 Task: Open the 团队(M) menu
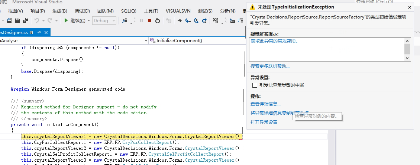pos(105,11)
